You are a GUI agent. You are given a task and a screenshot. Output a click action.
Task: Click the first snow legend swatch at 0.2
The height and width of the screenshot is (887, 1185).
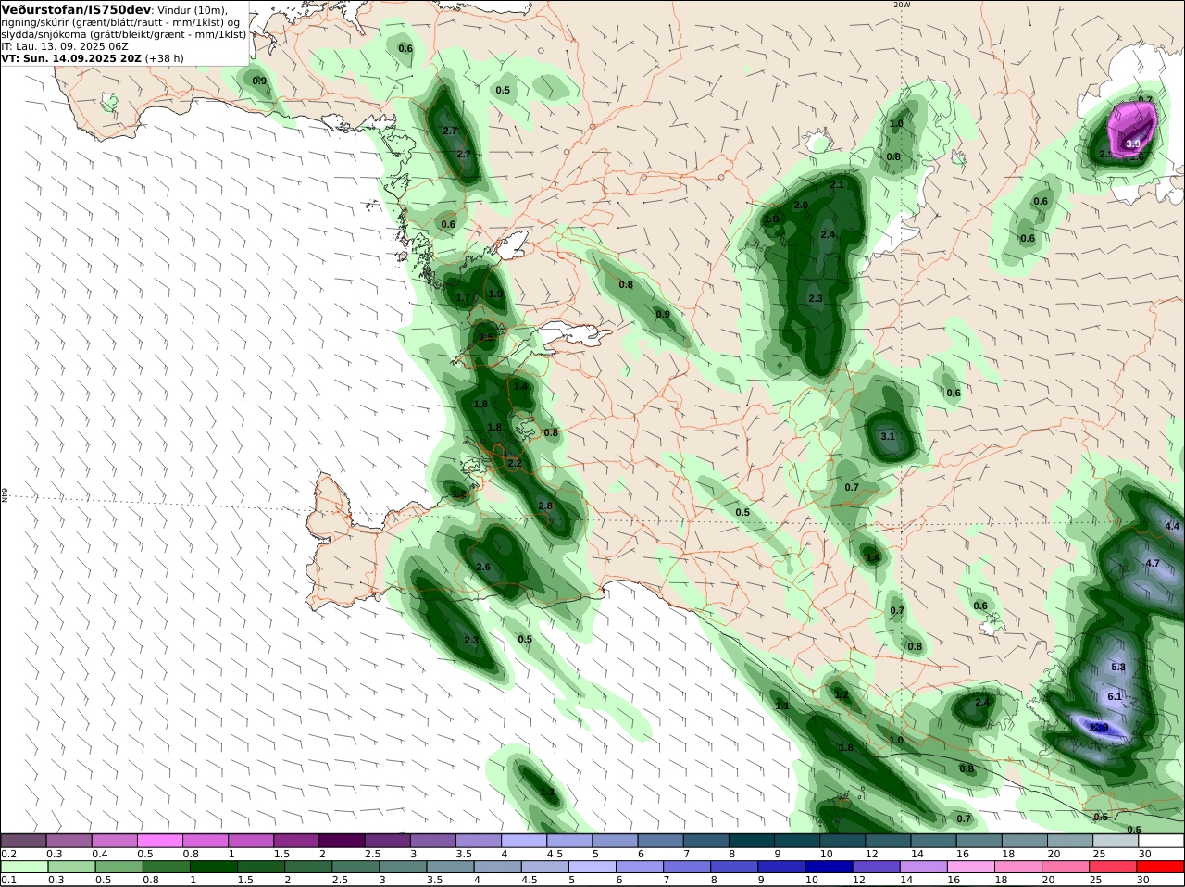pyautogui.click(x=23, y=841)
